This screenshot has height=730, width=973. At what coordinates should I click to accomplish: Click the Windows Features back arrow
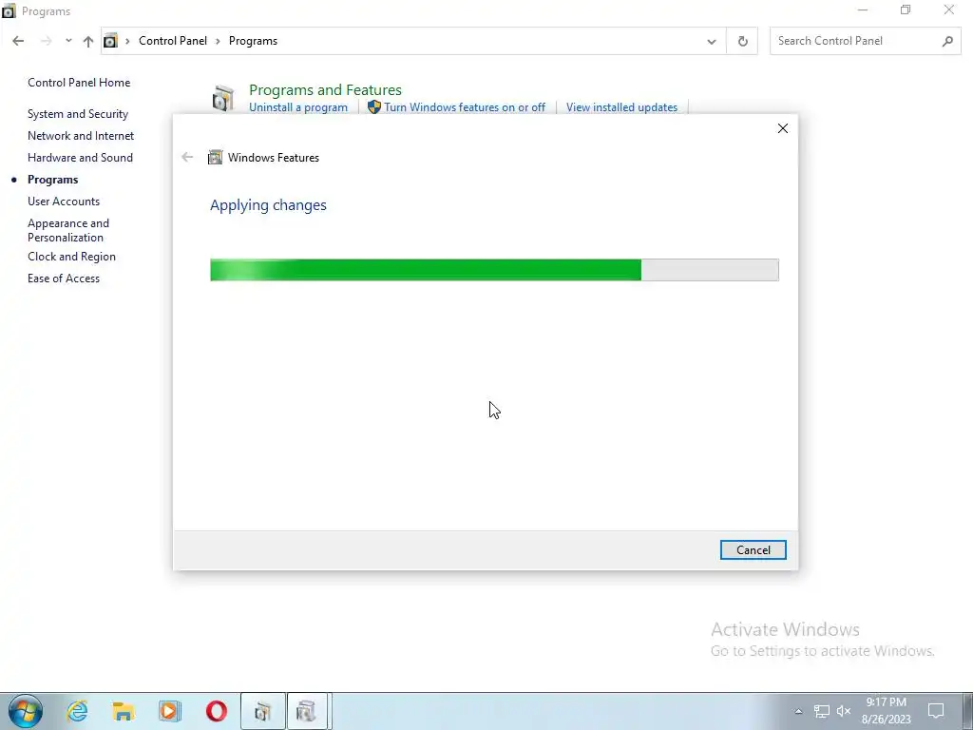187,157
